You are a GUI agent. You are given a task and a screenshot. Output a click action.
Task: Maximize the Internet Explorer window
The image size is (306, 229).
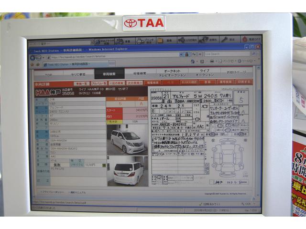click(252, 47)
